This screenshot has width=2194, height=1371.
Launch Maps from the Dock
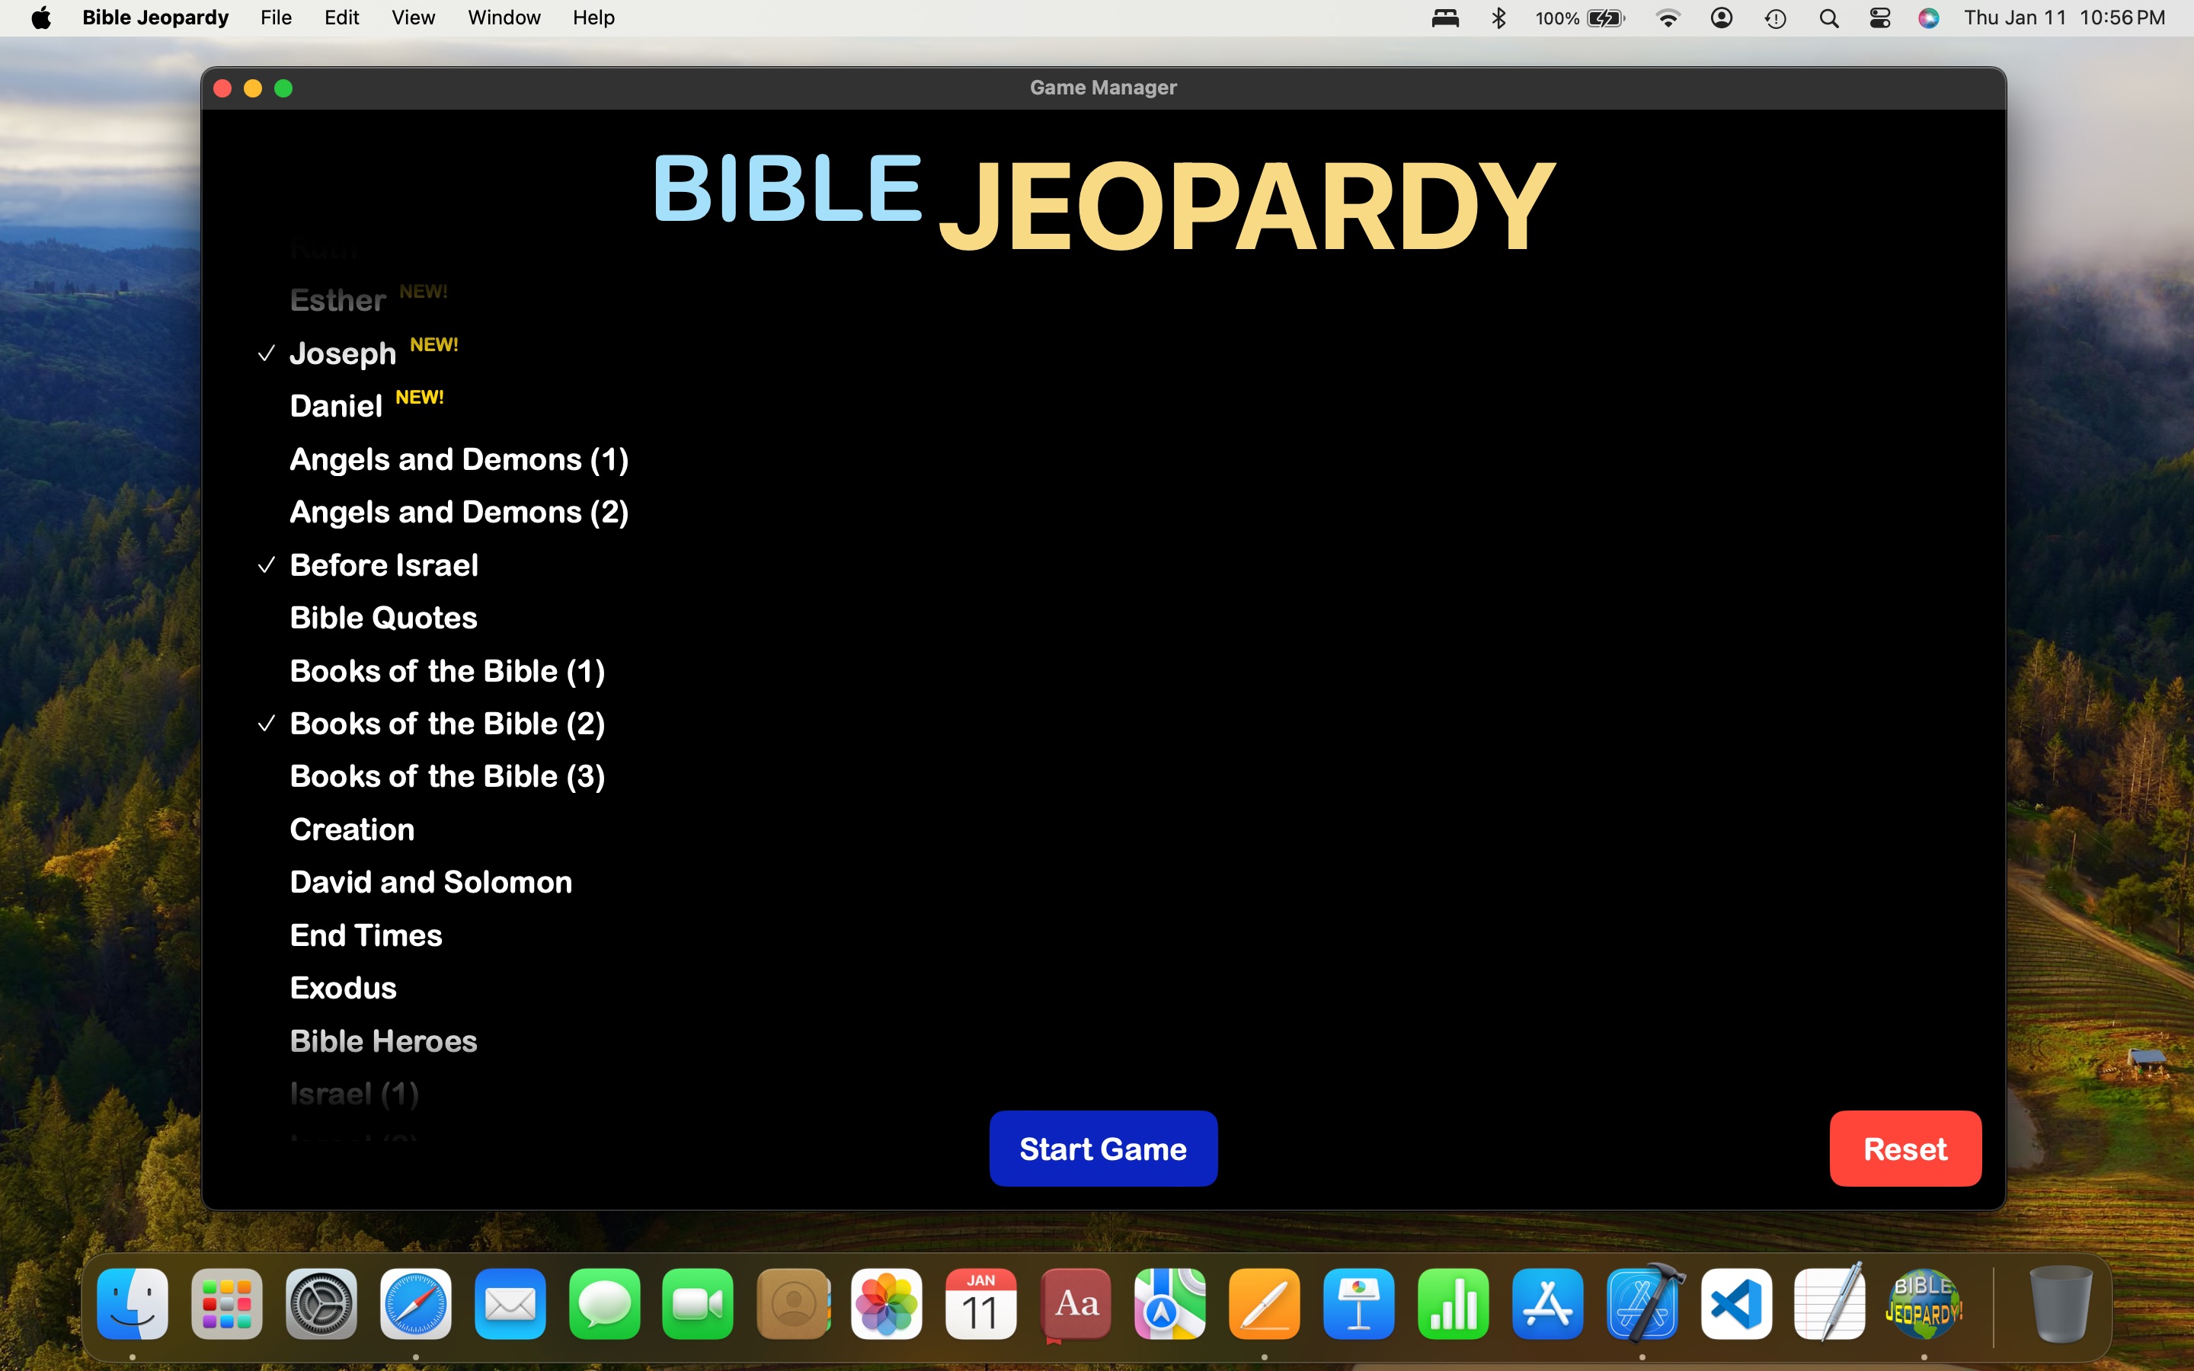1169,1303
